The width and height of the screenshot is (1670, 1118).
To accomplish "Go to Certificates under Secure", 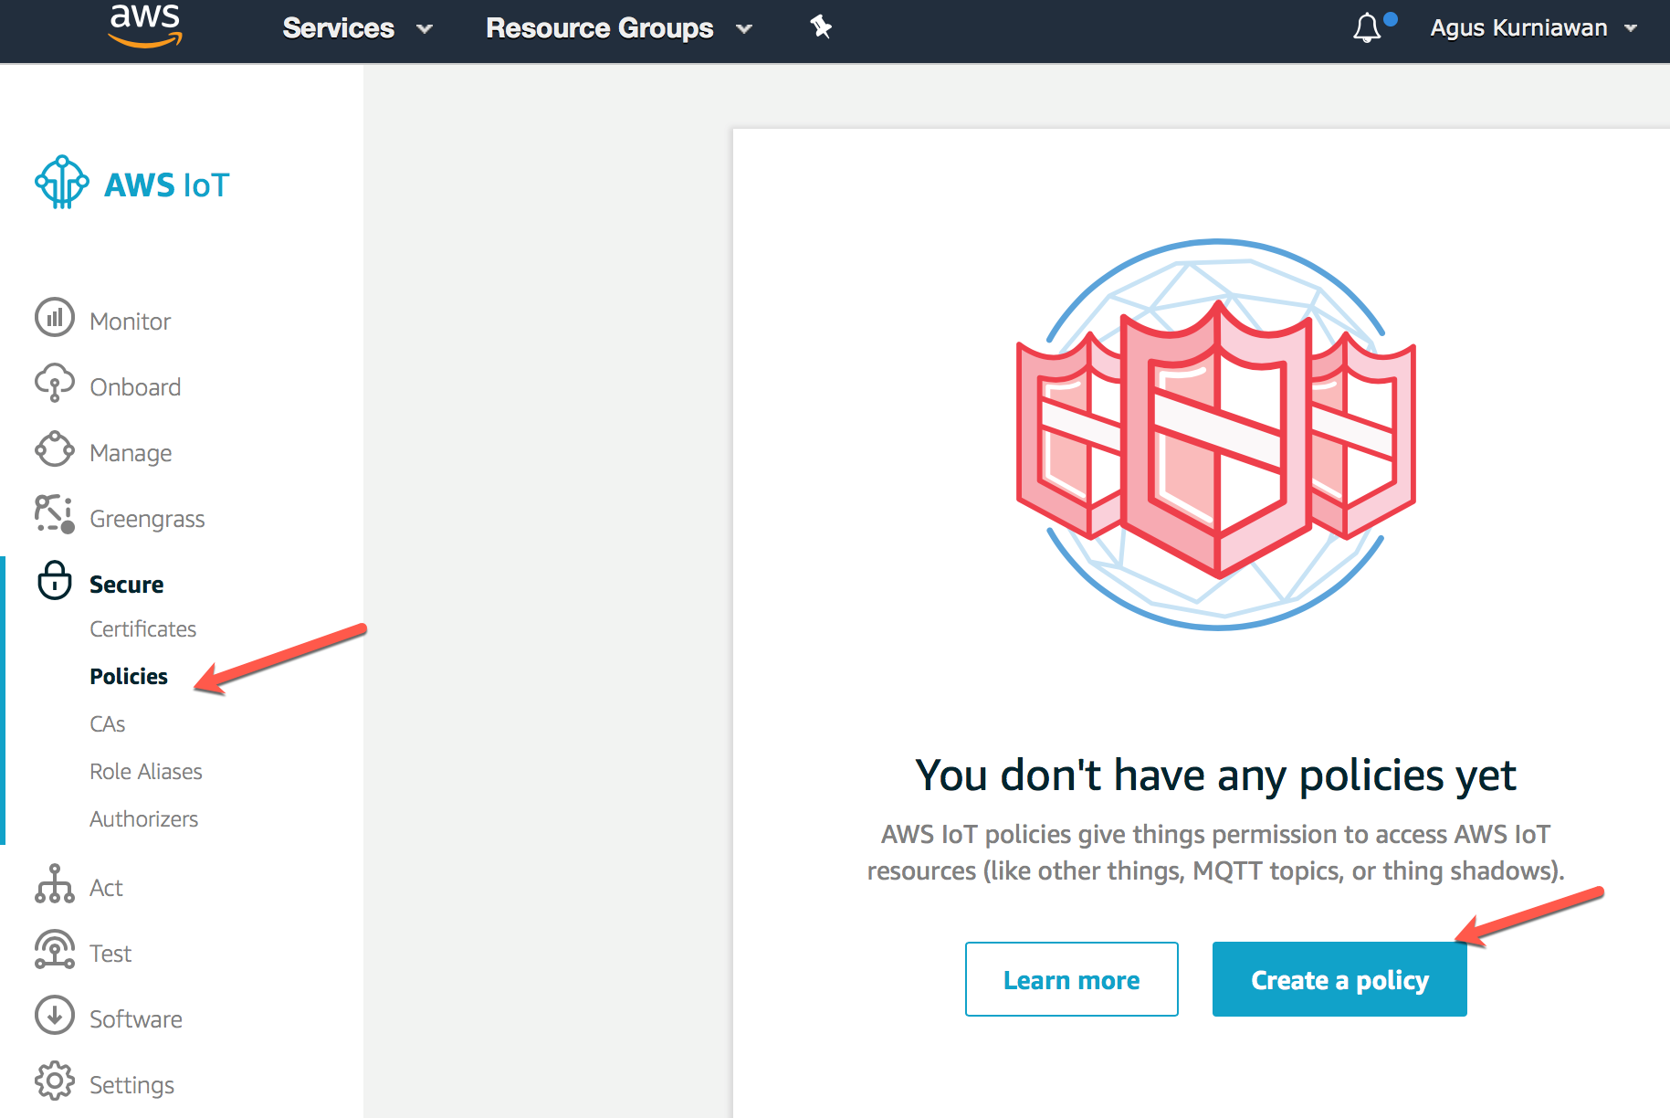I will (x=142, y=629).
